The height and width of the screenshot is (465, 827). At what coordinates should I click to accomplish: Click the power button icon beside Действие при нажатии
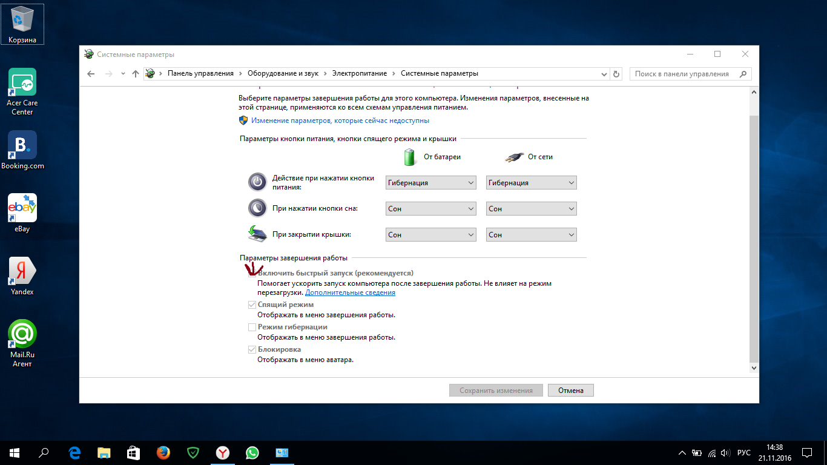point(257,182)
